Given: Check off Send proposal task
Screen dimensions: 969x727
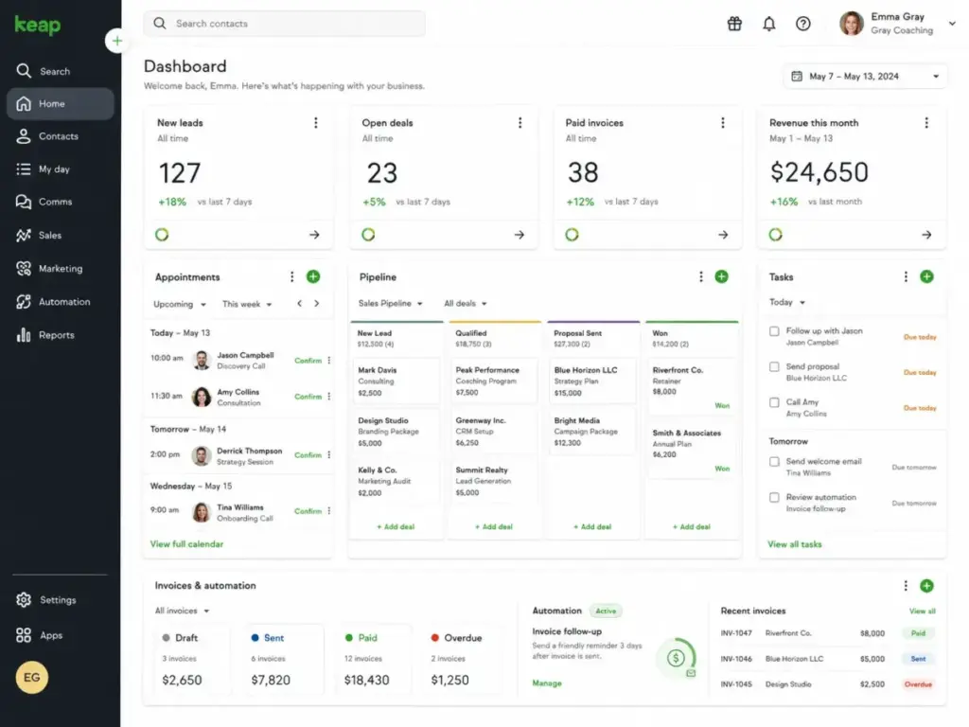Looking at the screenshot, I should point(774,366).
